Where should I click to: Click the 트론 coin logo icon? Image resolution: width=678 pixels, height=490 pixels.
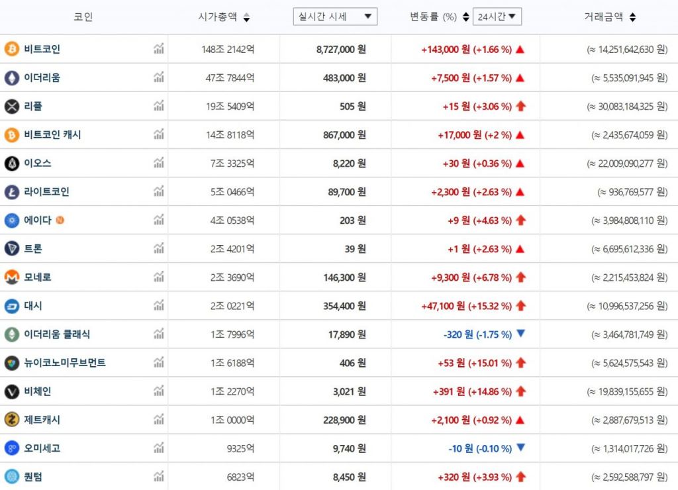click(12, 249)
